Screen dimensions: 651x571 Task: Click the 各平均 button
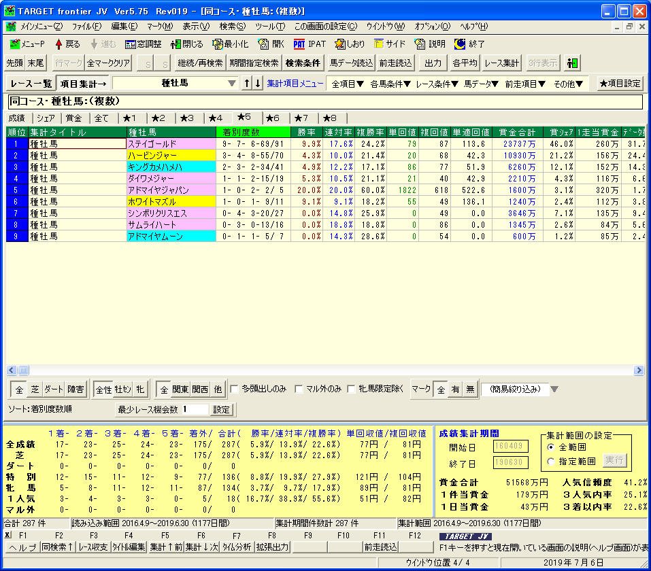465,63
